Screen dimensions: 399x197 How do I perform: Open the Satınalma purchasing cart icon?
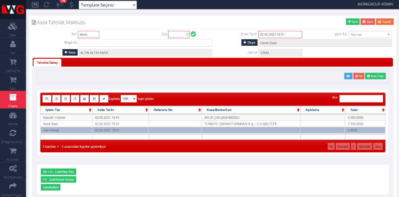13,62
